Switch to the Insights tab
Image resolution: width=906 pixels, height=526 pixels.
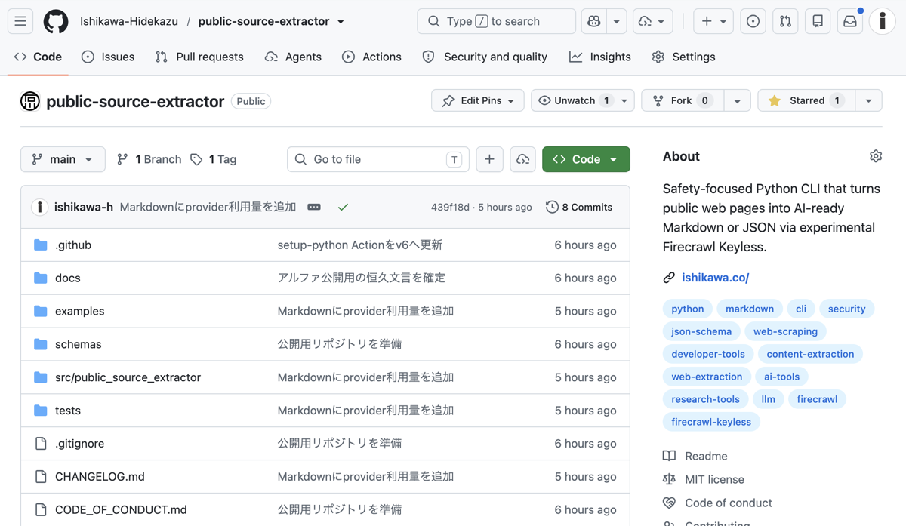600,57
